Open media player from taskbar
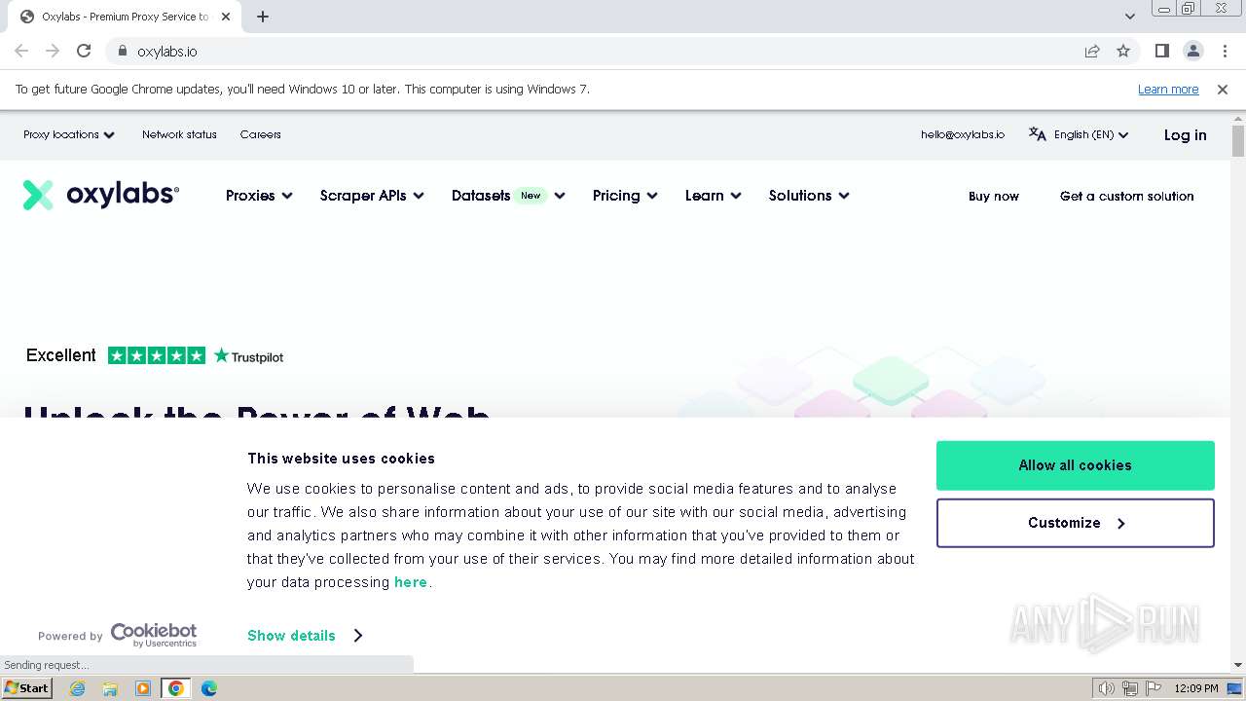Image resolution: width=1246 pixels, height=701 pixels. 143,688
